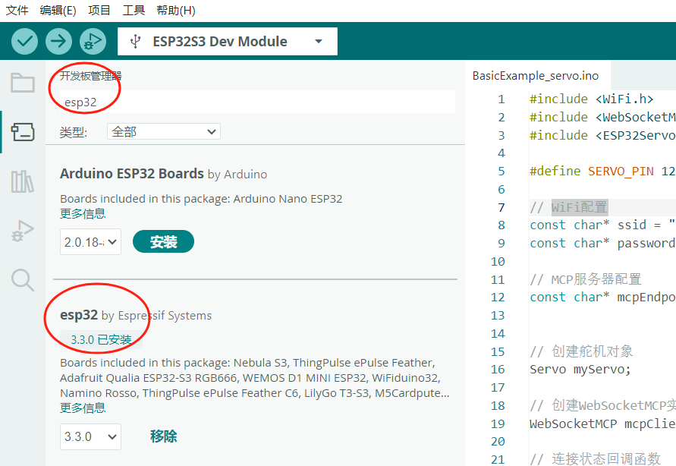Click the // WiFi配置 comment
The image size is (676, 466).
pyautogui.click(x=569, y=207)
